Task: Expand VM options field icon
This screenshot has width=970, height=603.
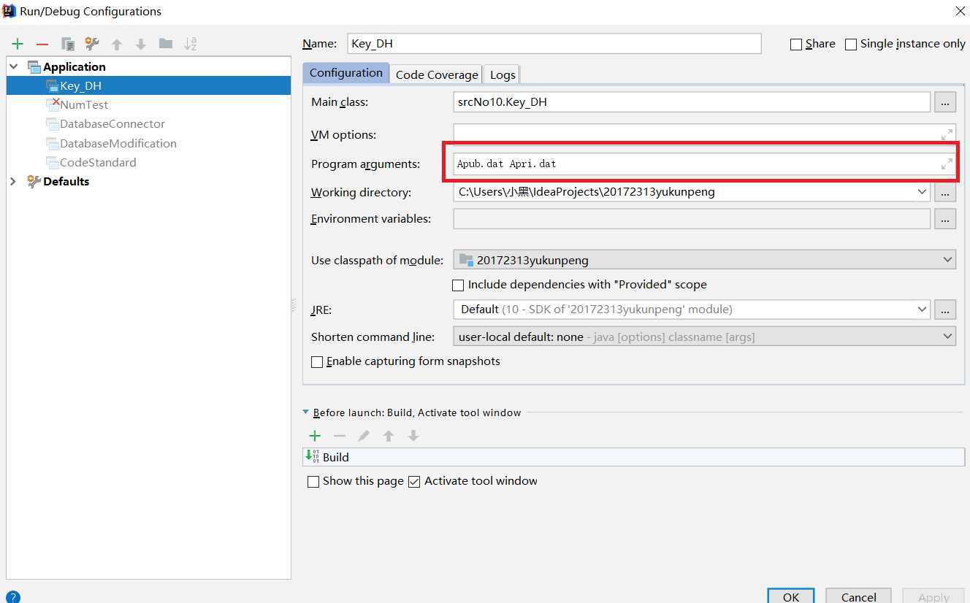Action: click(x=947, y=134)
